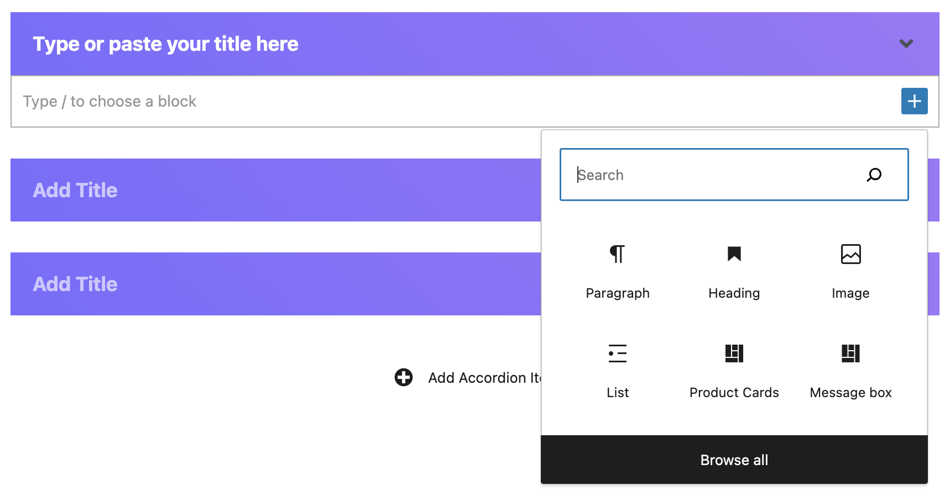Image resolution: width=950 pixels, height=496 pixels.
Task: Add the Product Cards block icon
Action: tap(734, 353)
